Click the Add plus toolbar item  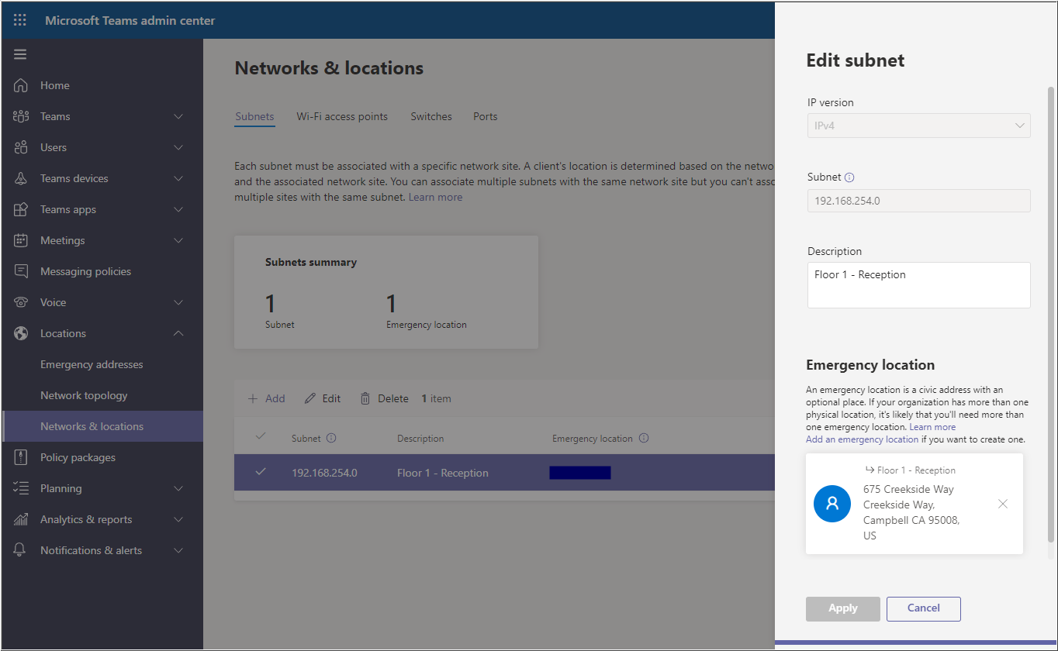click(x=266, y=398)
